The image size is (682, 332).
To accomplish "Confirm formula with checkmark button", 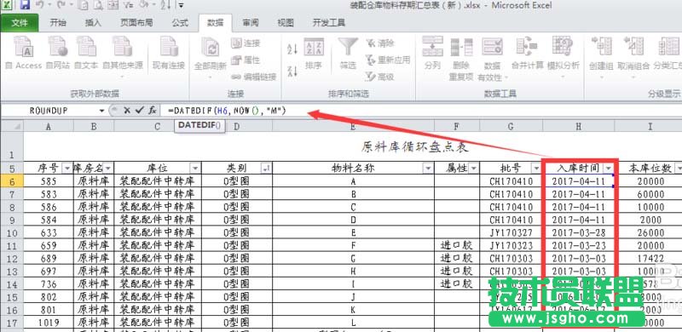I will 139,111.
